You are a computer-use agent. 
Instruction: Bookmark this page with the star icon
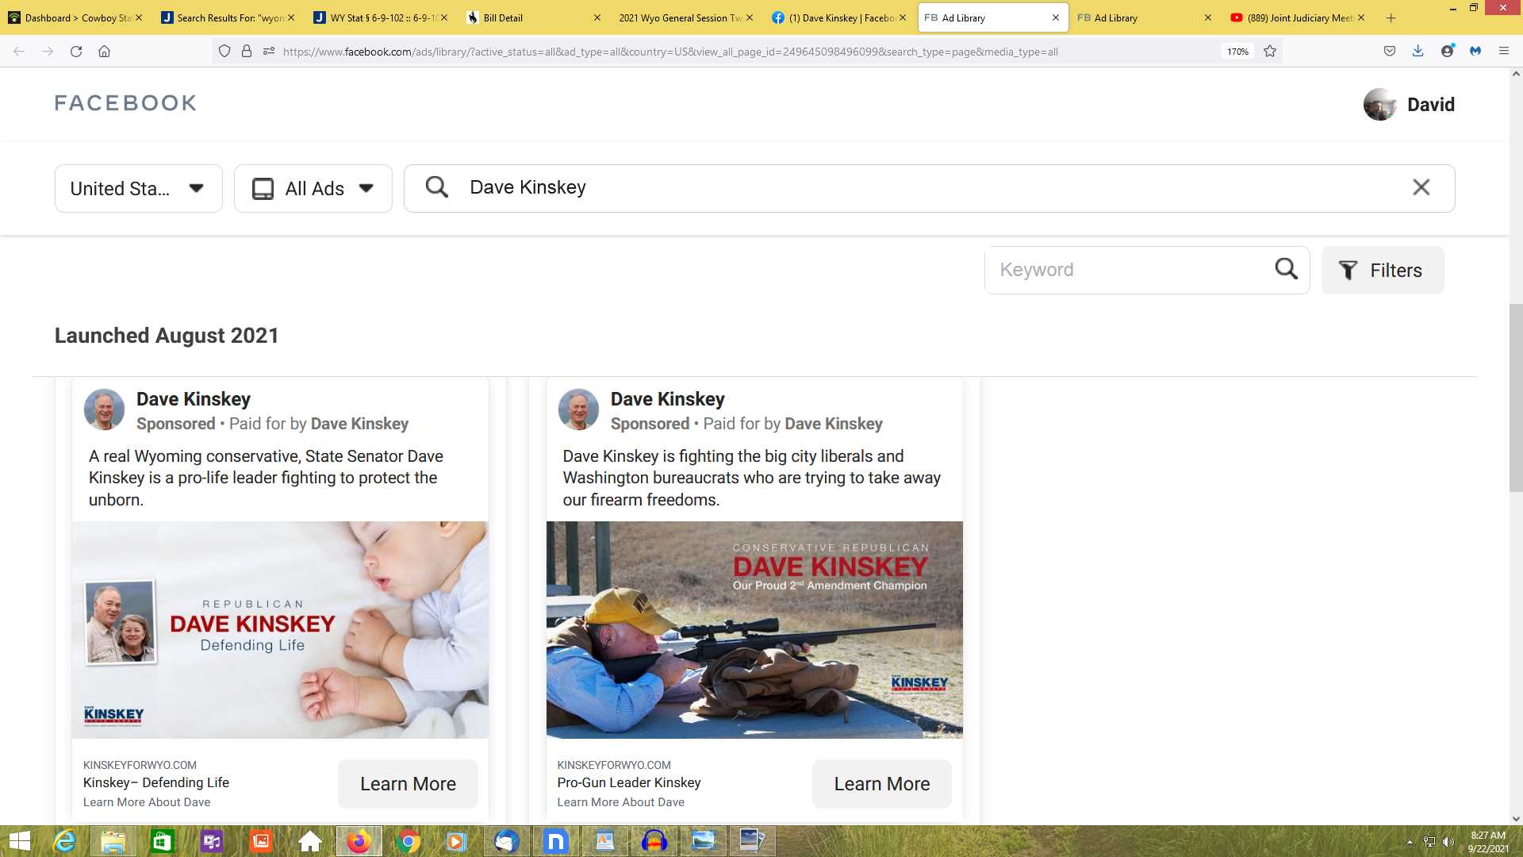coord(1270,52)
